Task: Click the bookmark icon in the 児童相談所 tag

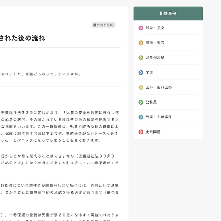Action: pyautogui.click(x=95, y=25)
